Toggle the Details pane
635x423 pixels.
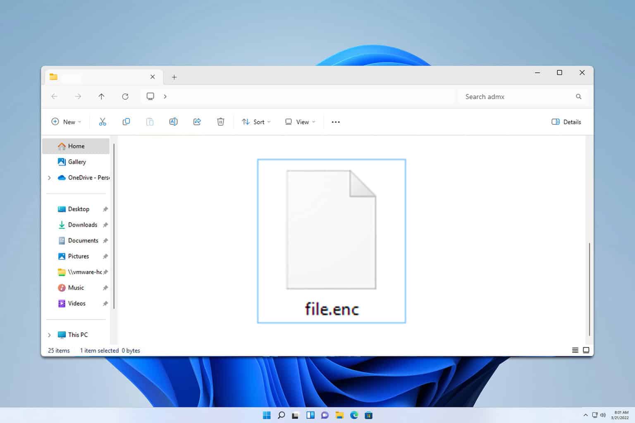566,122
